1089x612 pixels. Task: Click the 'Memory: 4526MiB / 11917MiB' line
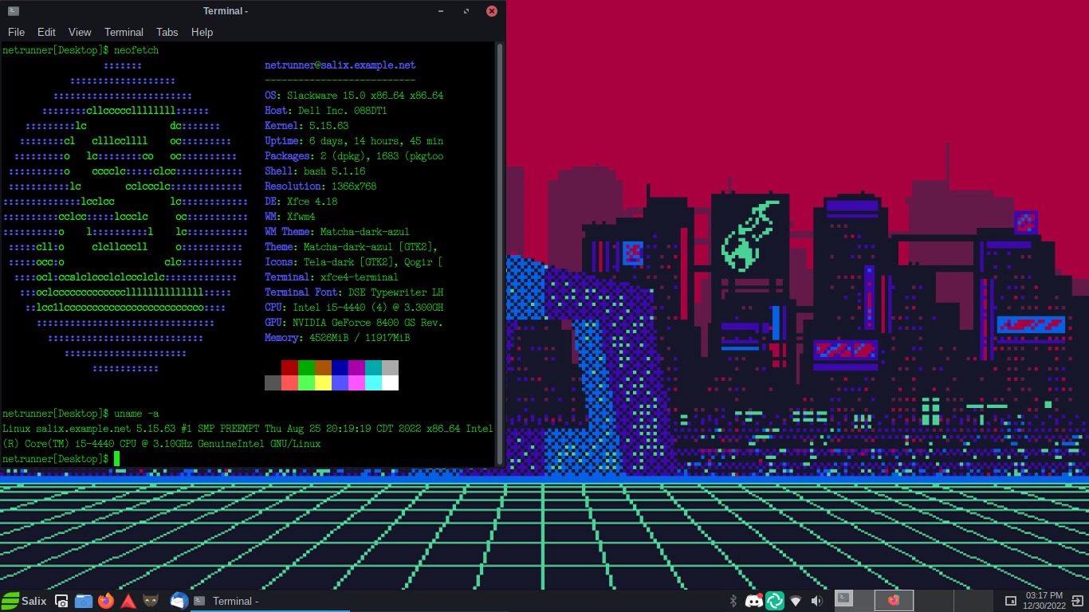(337, 338)
